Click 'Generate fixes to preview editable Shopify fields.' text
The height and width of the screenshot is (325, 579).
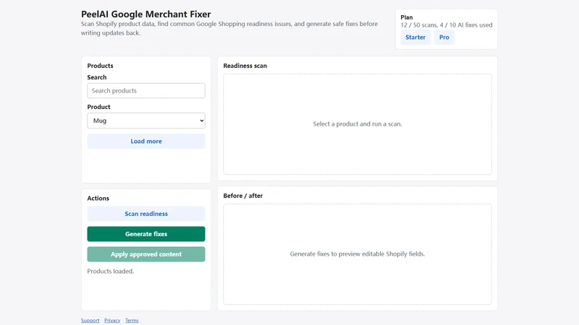358,254
